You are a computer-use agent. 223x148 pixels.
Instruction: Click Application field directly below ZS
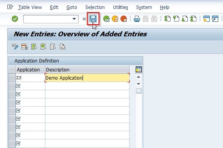pos(30,86)
